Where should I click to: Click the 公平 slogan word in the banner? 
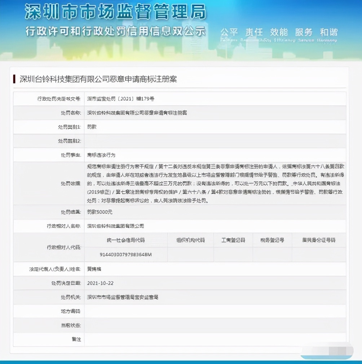(229, 32)
